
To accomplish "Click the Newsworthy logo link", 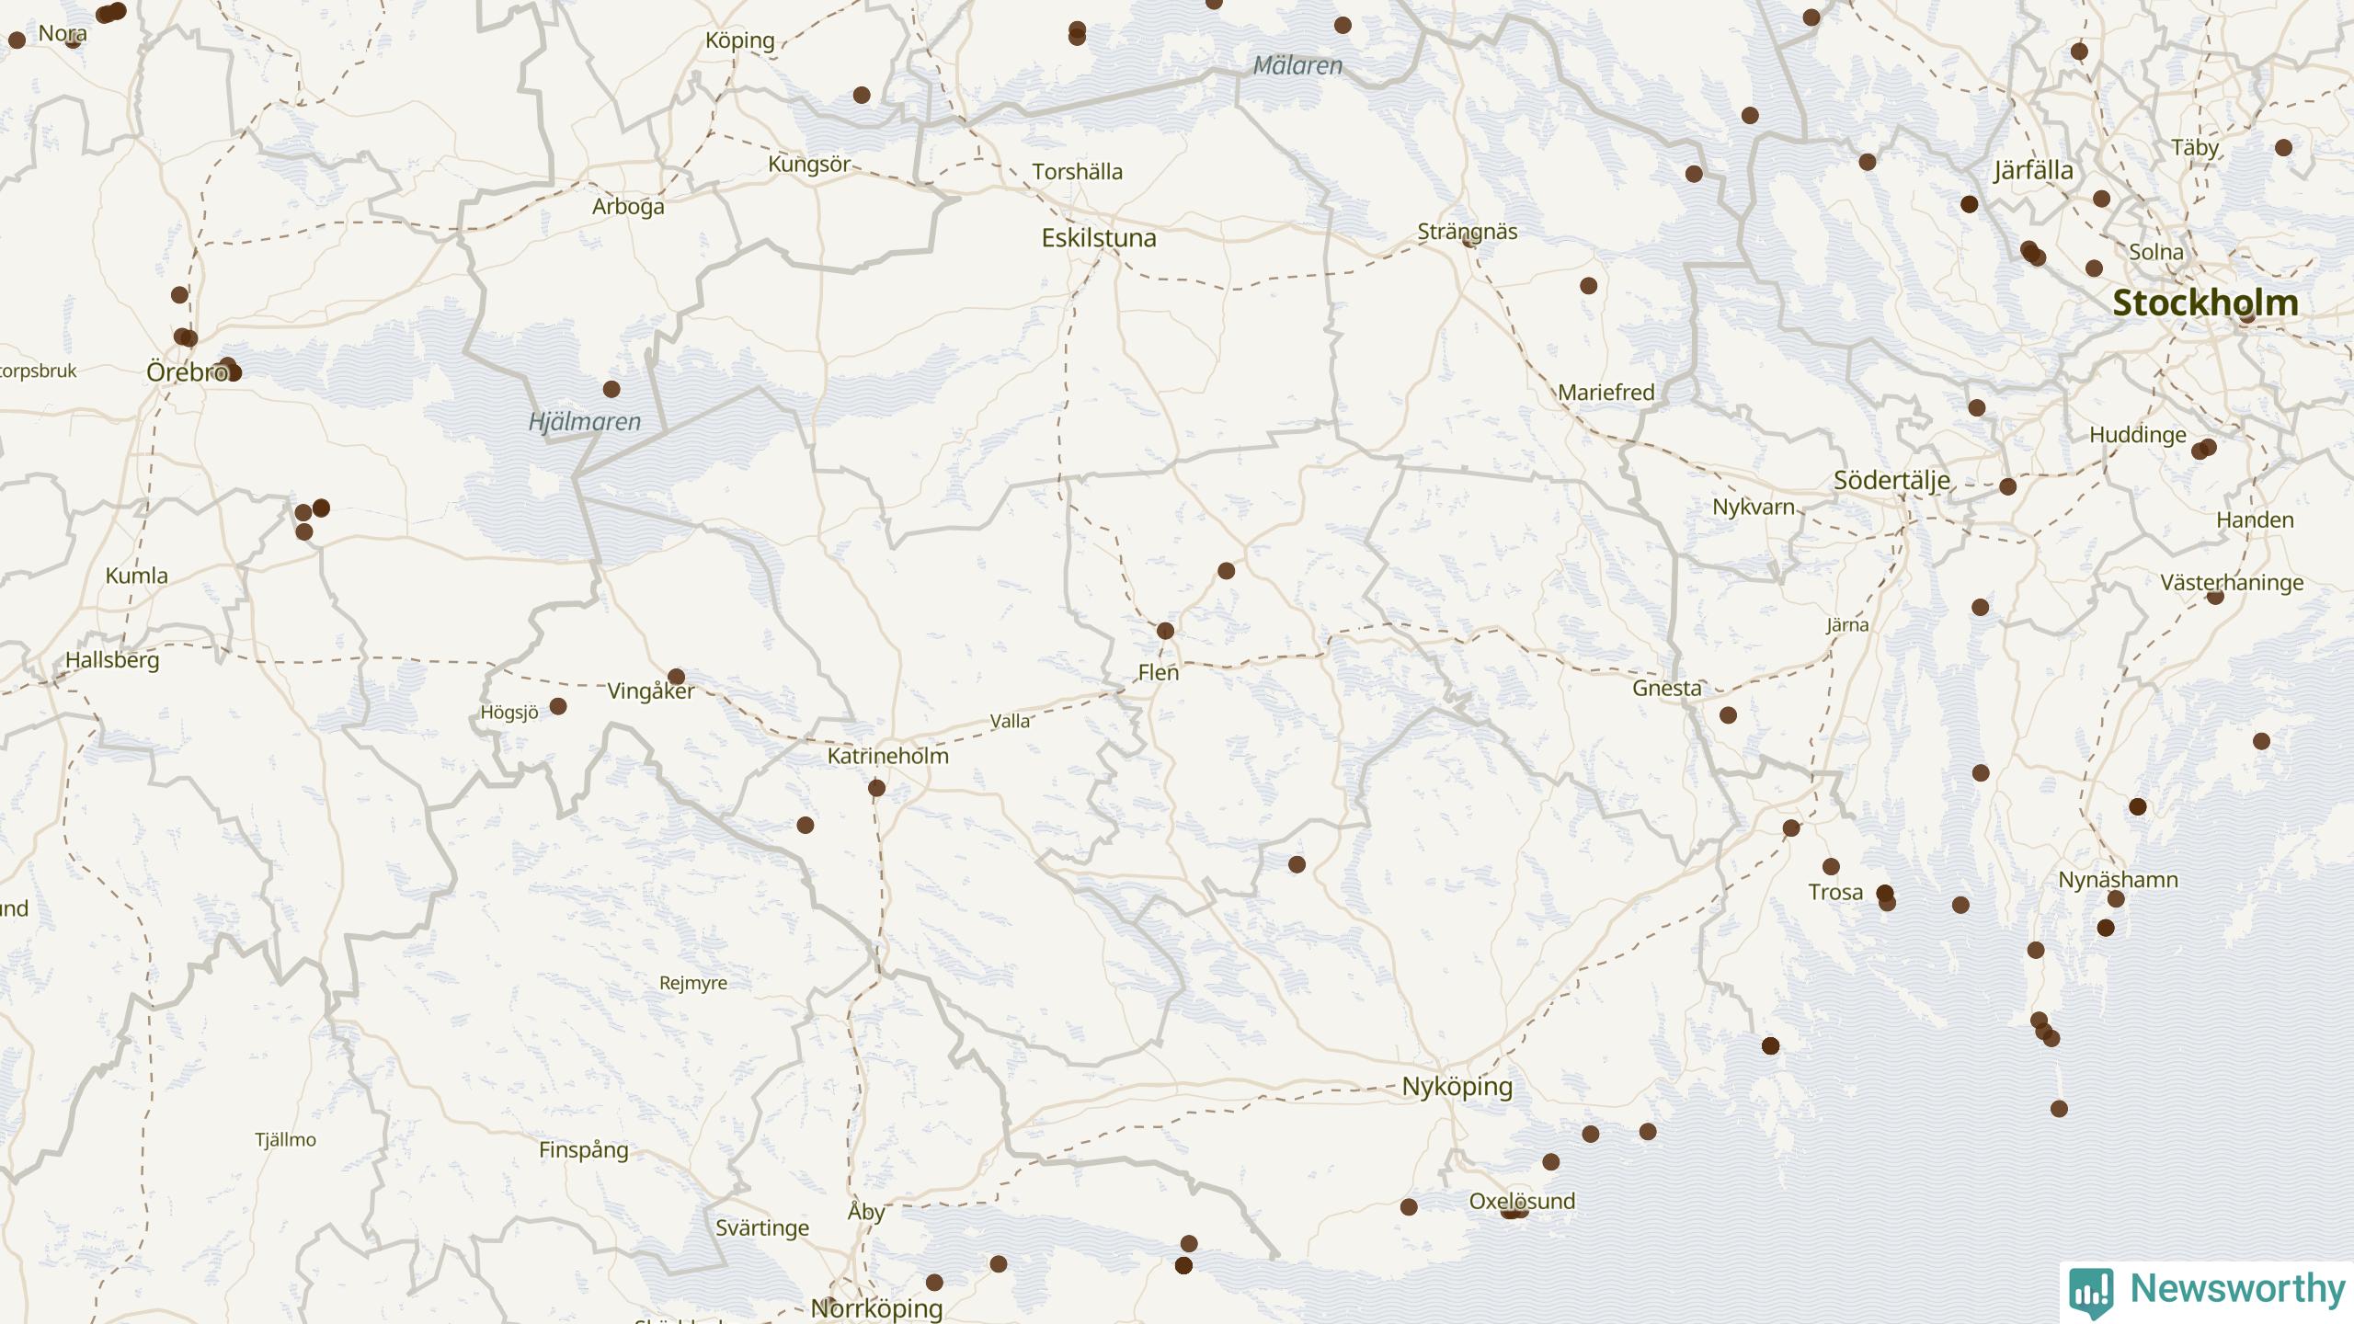I will (2207, 1291).
